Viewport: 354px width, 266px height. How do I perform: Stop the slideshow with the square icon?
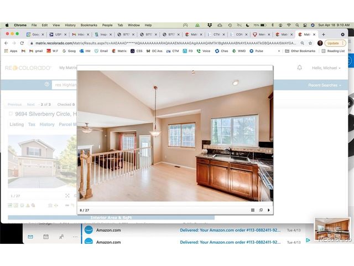[253, 210]
